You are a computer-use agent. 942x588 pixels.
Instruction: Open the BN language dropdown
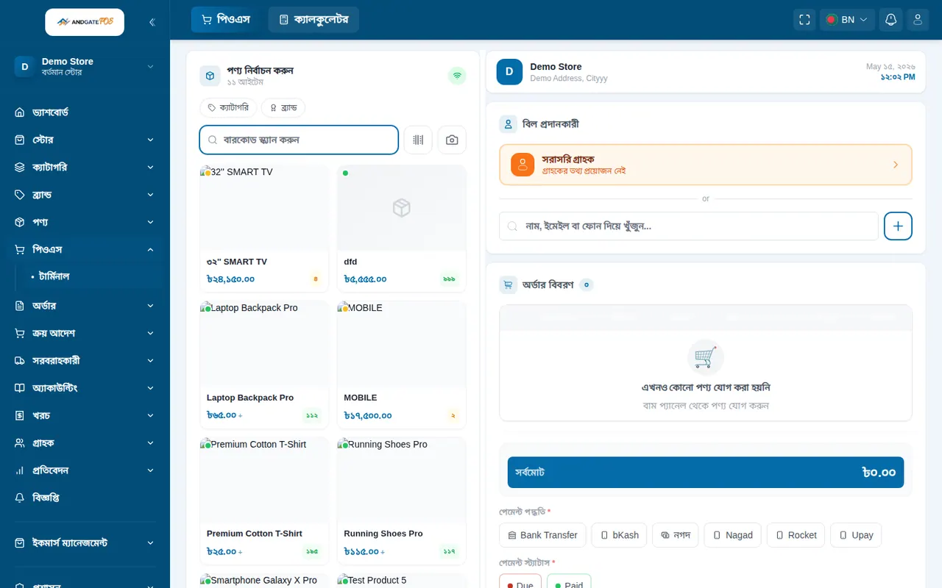(x=847, y=20)
